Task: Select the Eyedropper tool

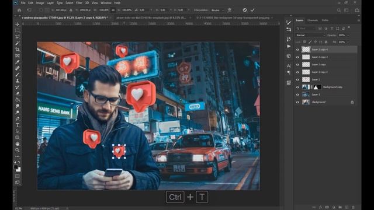Action: [x=18, y=62]
